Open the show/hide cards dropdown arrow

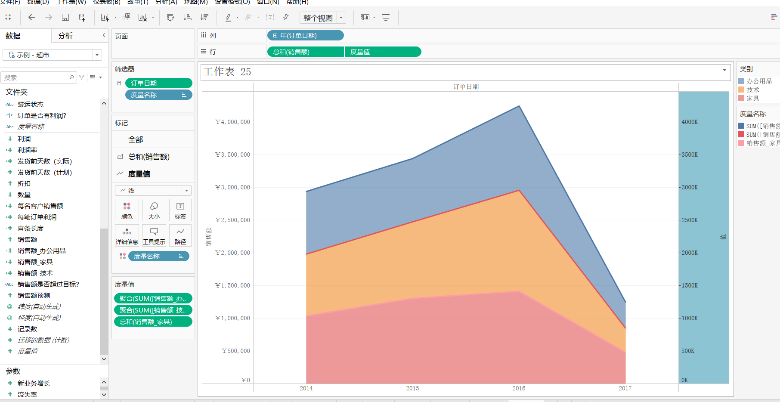(375, 18)
